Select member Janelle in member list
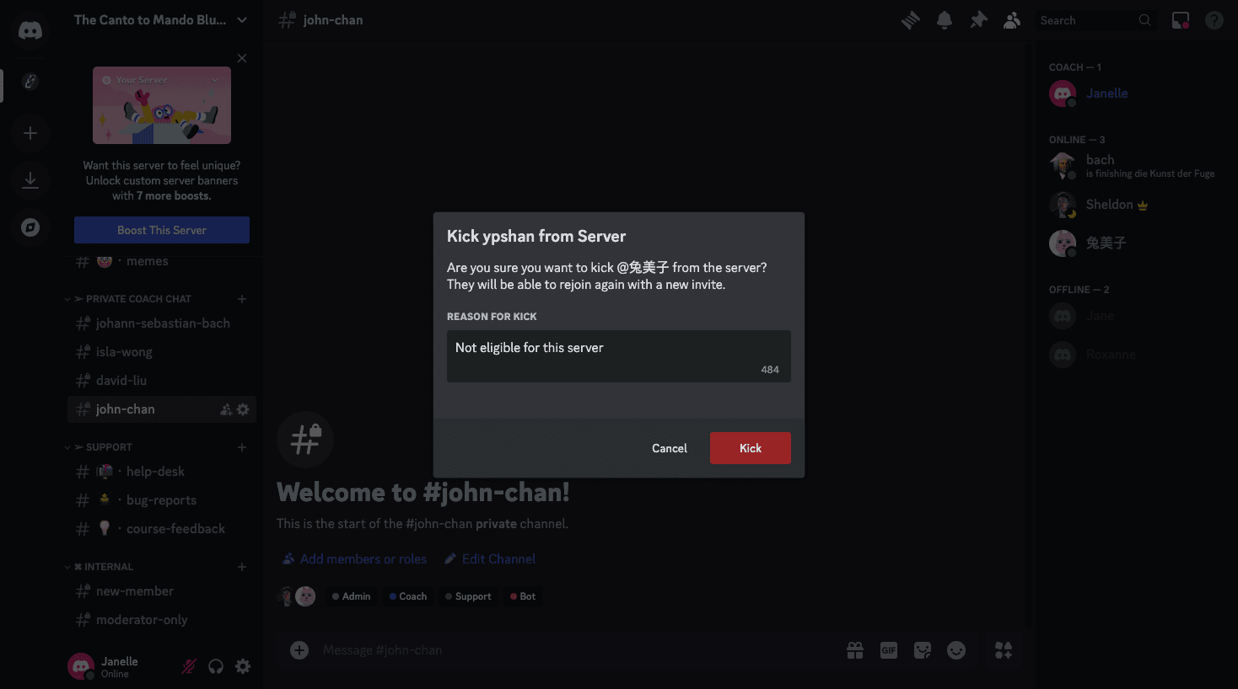The height and width of the screenshot is (689, 1238). coord(1133,93)
